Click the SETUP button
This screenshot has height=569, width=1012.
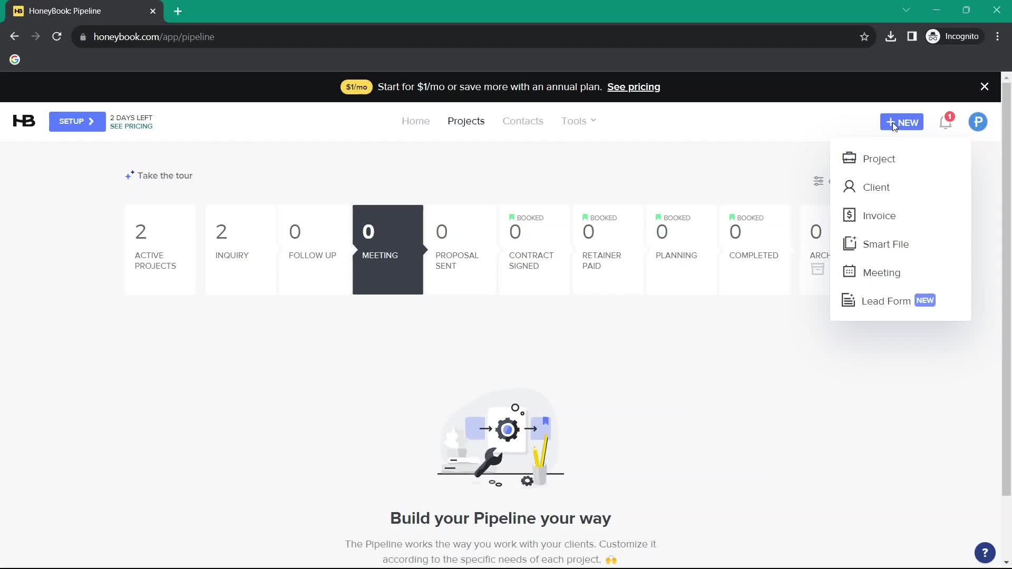[77, 121]
